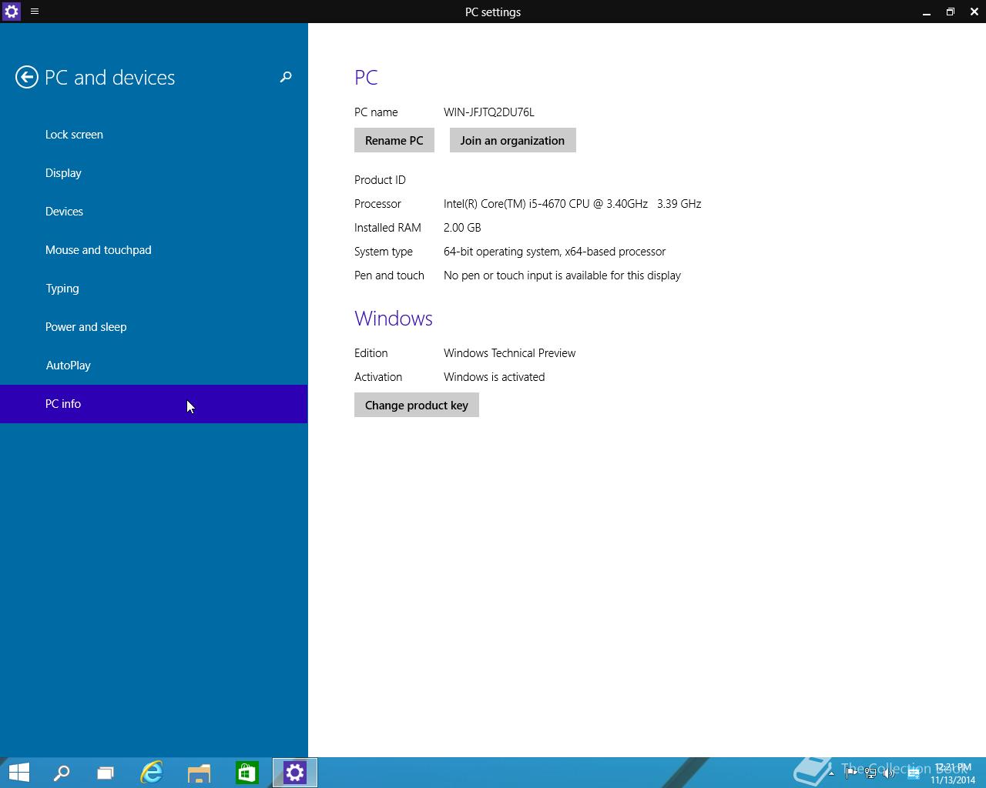Open the Task View icon on the taskbar

tap(106, 773)
